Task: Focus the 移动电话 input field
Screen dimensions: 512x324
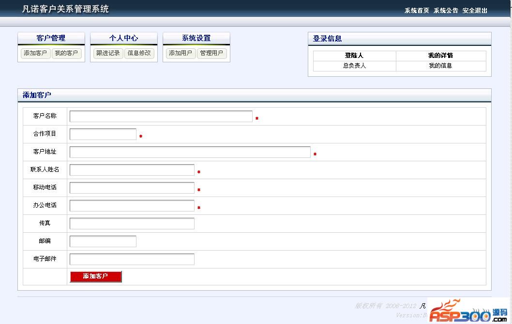Action: [x=132, y=188]
